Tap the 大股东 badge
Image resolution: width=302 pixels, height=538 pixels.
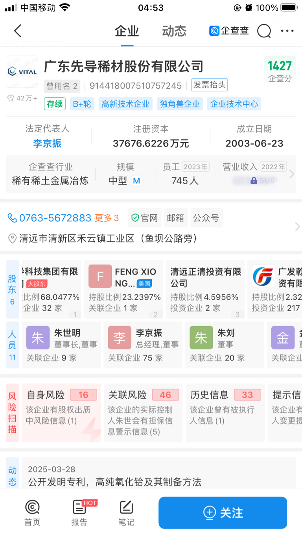pyautogui.click(x=37, y=284)
